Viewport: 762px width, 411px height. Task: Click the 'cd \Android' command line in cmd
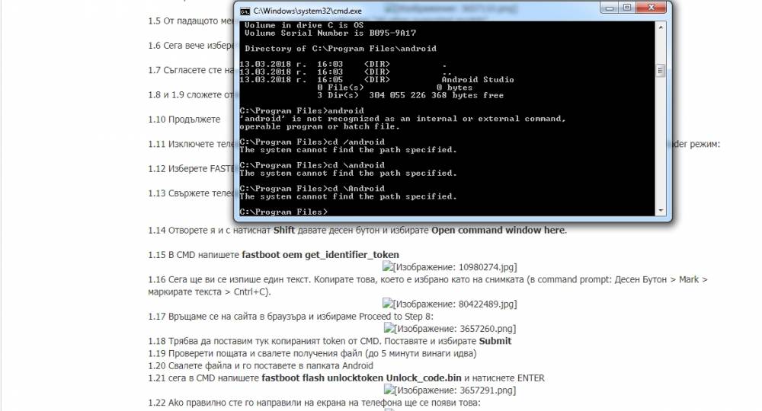click(312, 188)
